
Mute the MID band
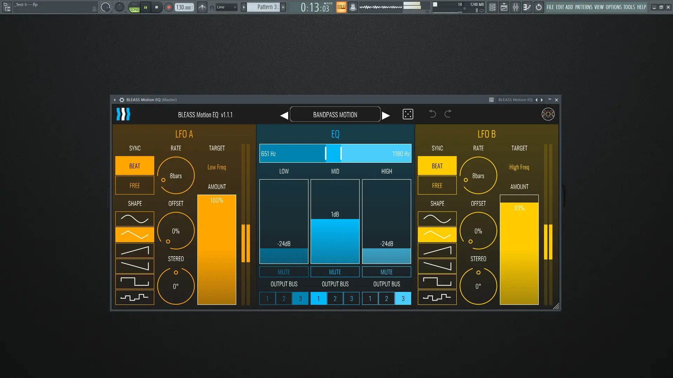coord(335,272)
